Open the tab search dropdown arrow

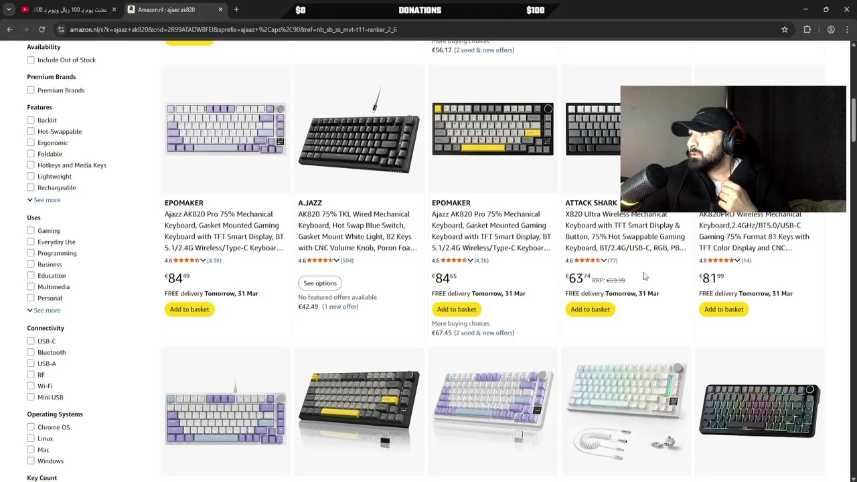click(9, 9)
